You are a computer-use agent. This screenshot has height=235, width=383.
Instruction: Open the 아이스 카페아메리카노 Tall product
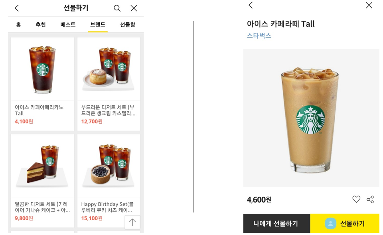pos(43,84)
